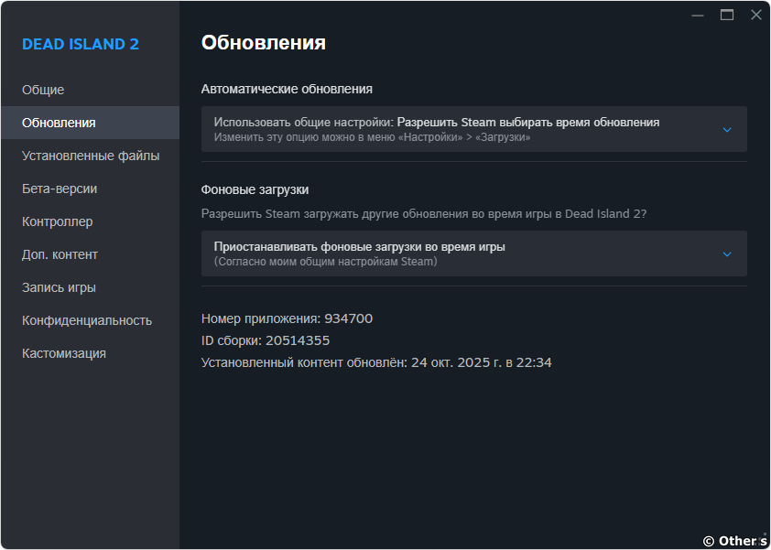
Task: Go to Установленные файлы section
Action: pos(91,156)
